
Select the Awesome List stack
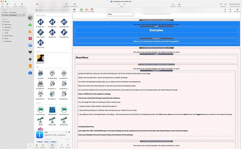(40, 110)
